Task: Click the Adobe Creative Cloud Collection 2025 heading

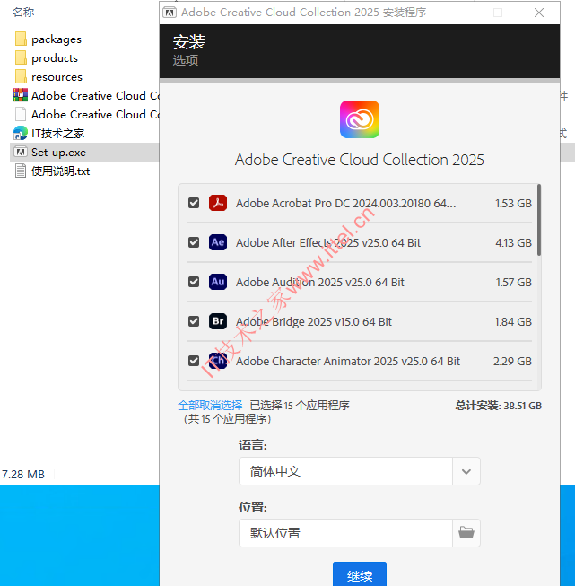Action: 360,160
